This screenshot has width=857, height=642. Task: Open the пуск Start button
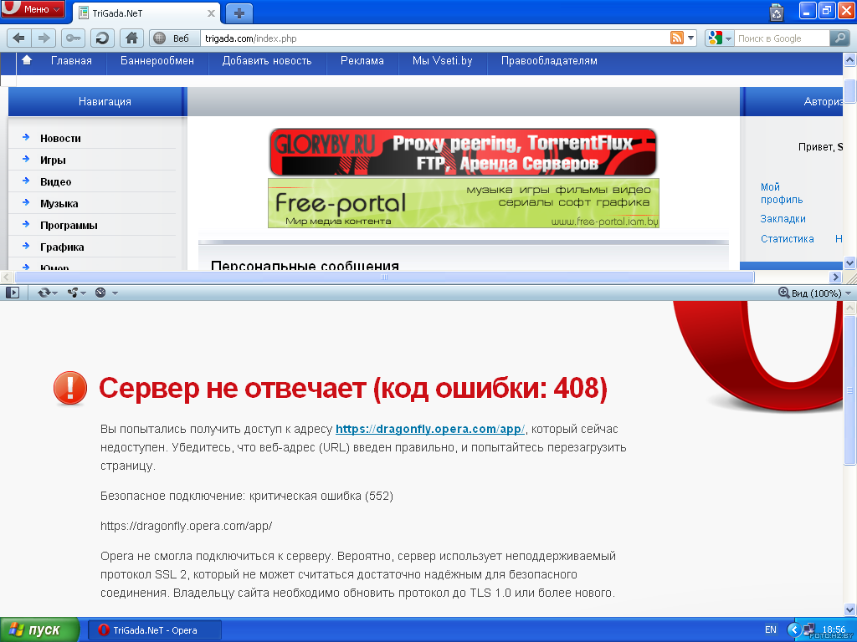pyautogui.click(x=40, y=630)
